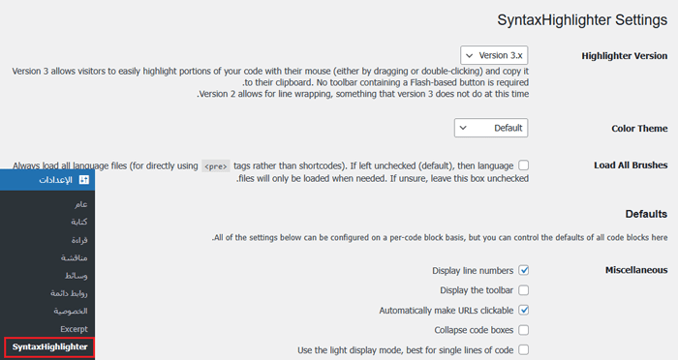Enable Collapse code boxes checkbox
This screenshot has width=678, height=360.
pyautogui.click(x=523, y=330)
